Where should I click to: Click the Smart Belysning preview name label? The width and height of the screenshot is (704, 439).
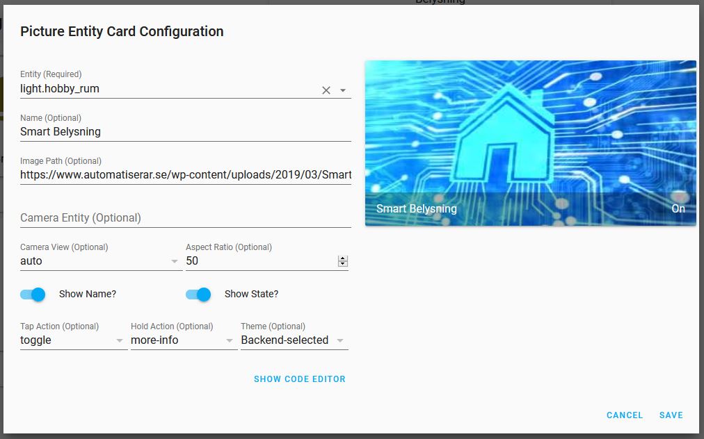point(416,209)
